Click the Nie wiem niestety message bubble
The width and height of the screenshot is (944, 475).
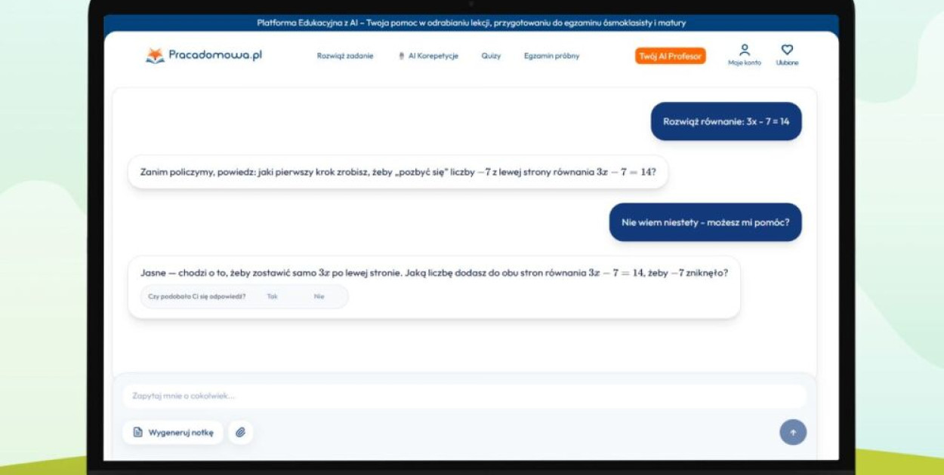pos(705,222)
